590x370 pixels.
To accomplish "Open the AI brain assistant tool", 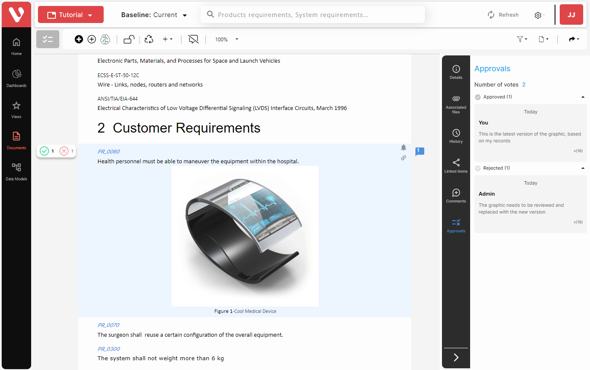I will point(105,39).
